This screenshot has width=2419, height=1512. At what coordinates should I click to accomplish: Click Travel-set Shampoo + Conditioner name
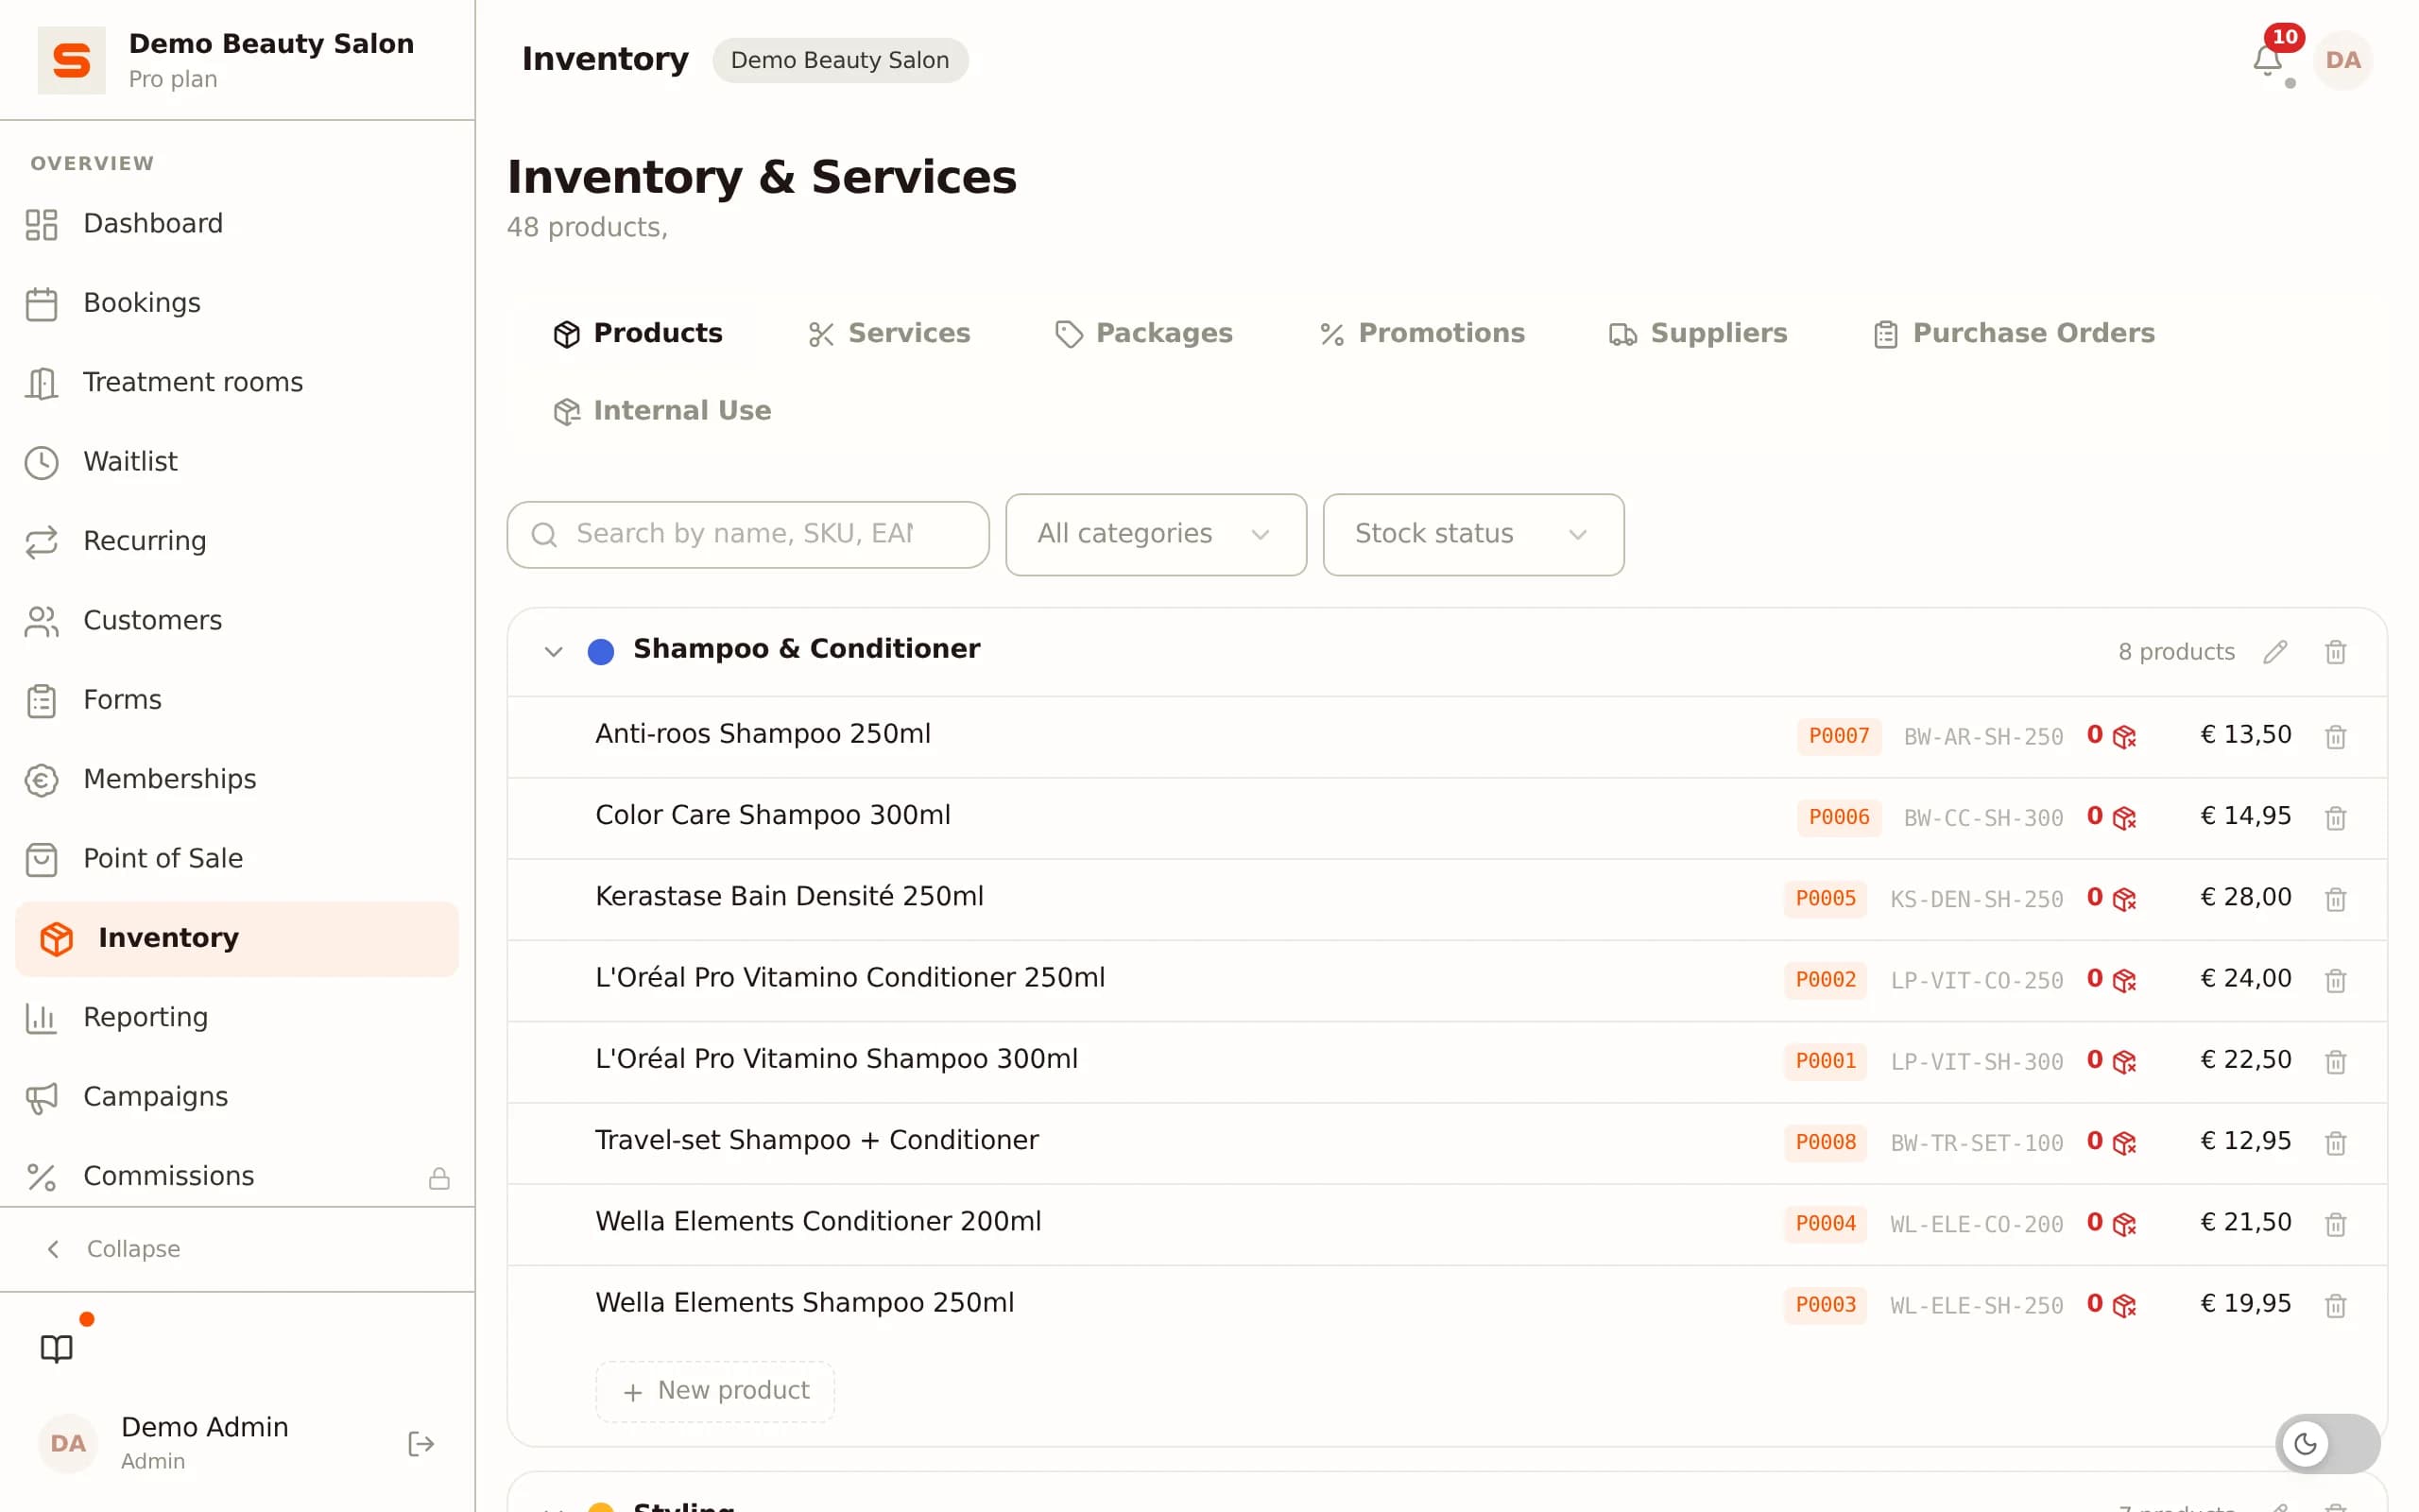[x=816, y=1140]
